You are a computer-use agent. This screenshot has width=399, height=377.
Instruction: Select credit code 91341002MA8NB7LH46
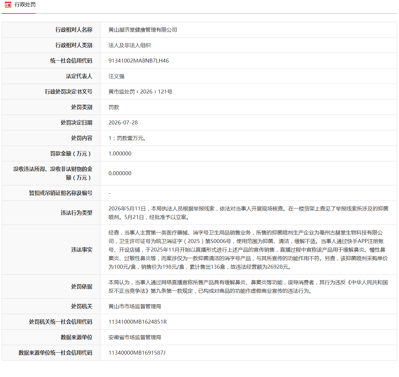tap(139, 61)
